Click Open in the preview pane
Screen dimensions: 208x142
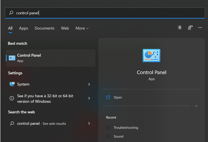tap(118, 97)
